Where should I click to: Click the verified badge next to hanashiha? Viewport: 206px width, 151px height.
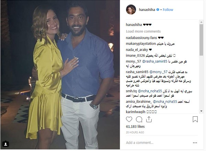(158, 10)
